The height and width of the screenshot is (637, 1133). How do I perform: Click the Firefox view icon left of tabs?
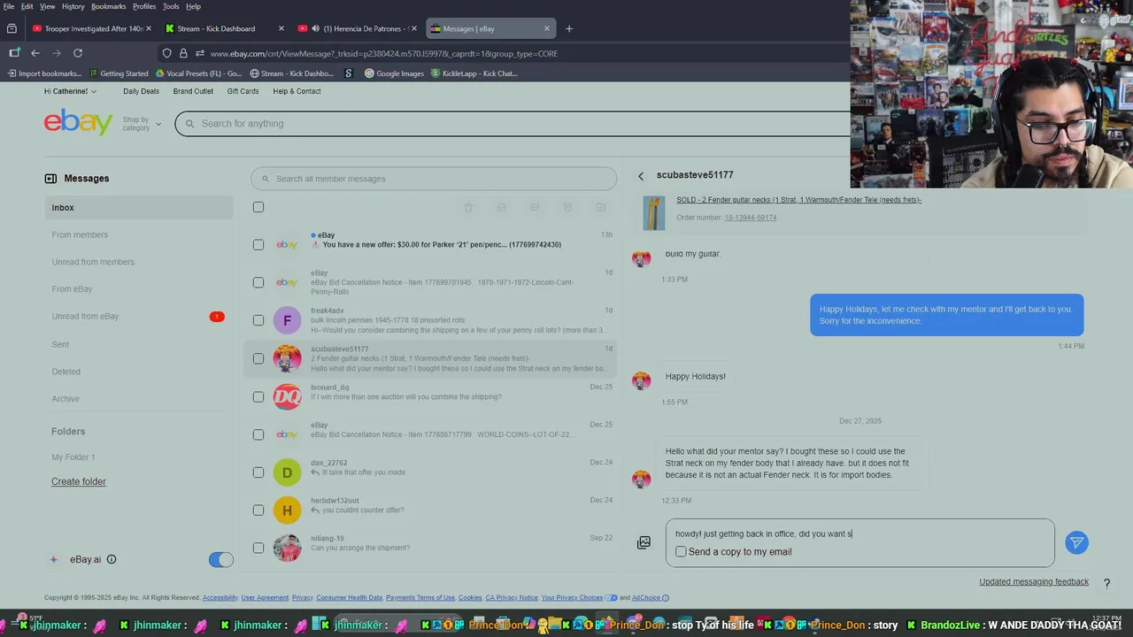12,28
